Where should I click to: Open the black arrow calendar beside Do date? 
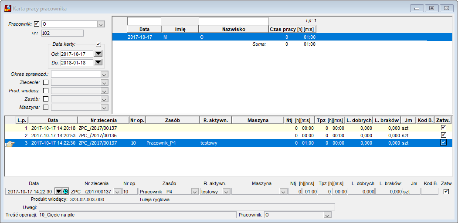click(x=99, y=62)
